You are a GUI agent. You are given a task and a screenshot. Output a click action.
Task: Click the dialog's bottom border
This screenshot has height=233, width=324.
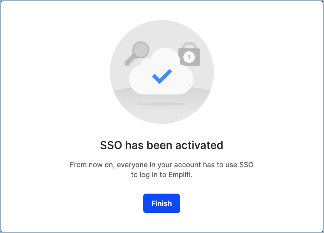click(x=161, y=231)
